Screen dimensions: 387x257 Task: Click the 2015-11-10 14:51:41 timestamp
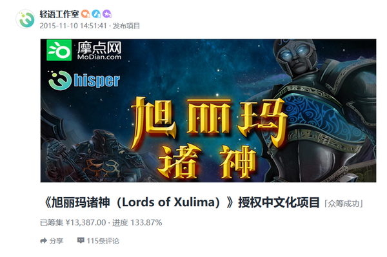point(73,26)
